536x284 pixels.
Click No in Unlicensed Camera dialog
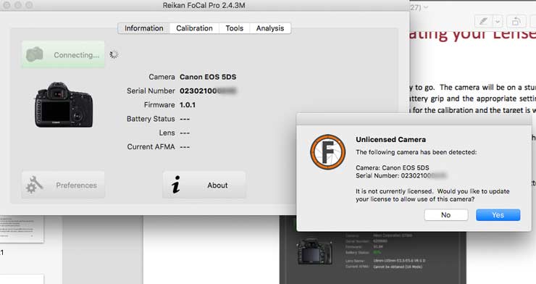tap(445, 215)
